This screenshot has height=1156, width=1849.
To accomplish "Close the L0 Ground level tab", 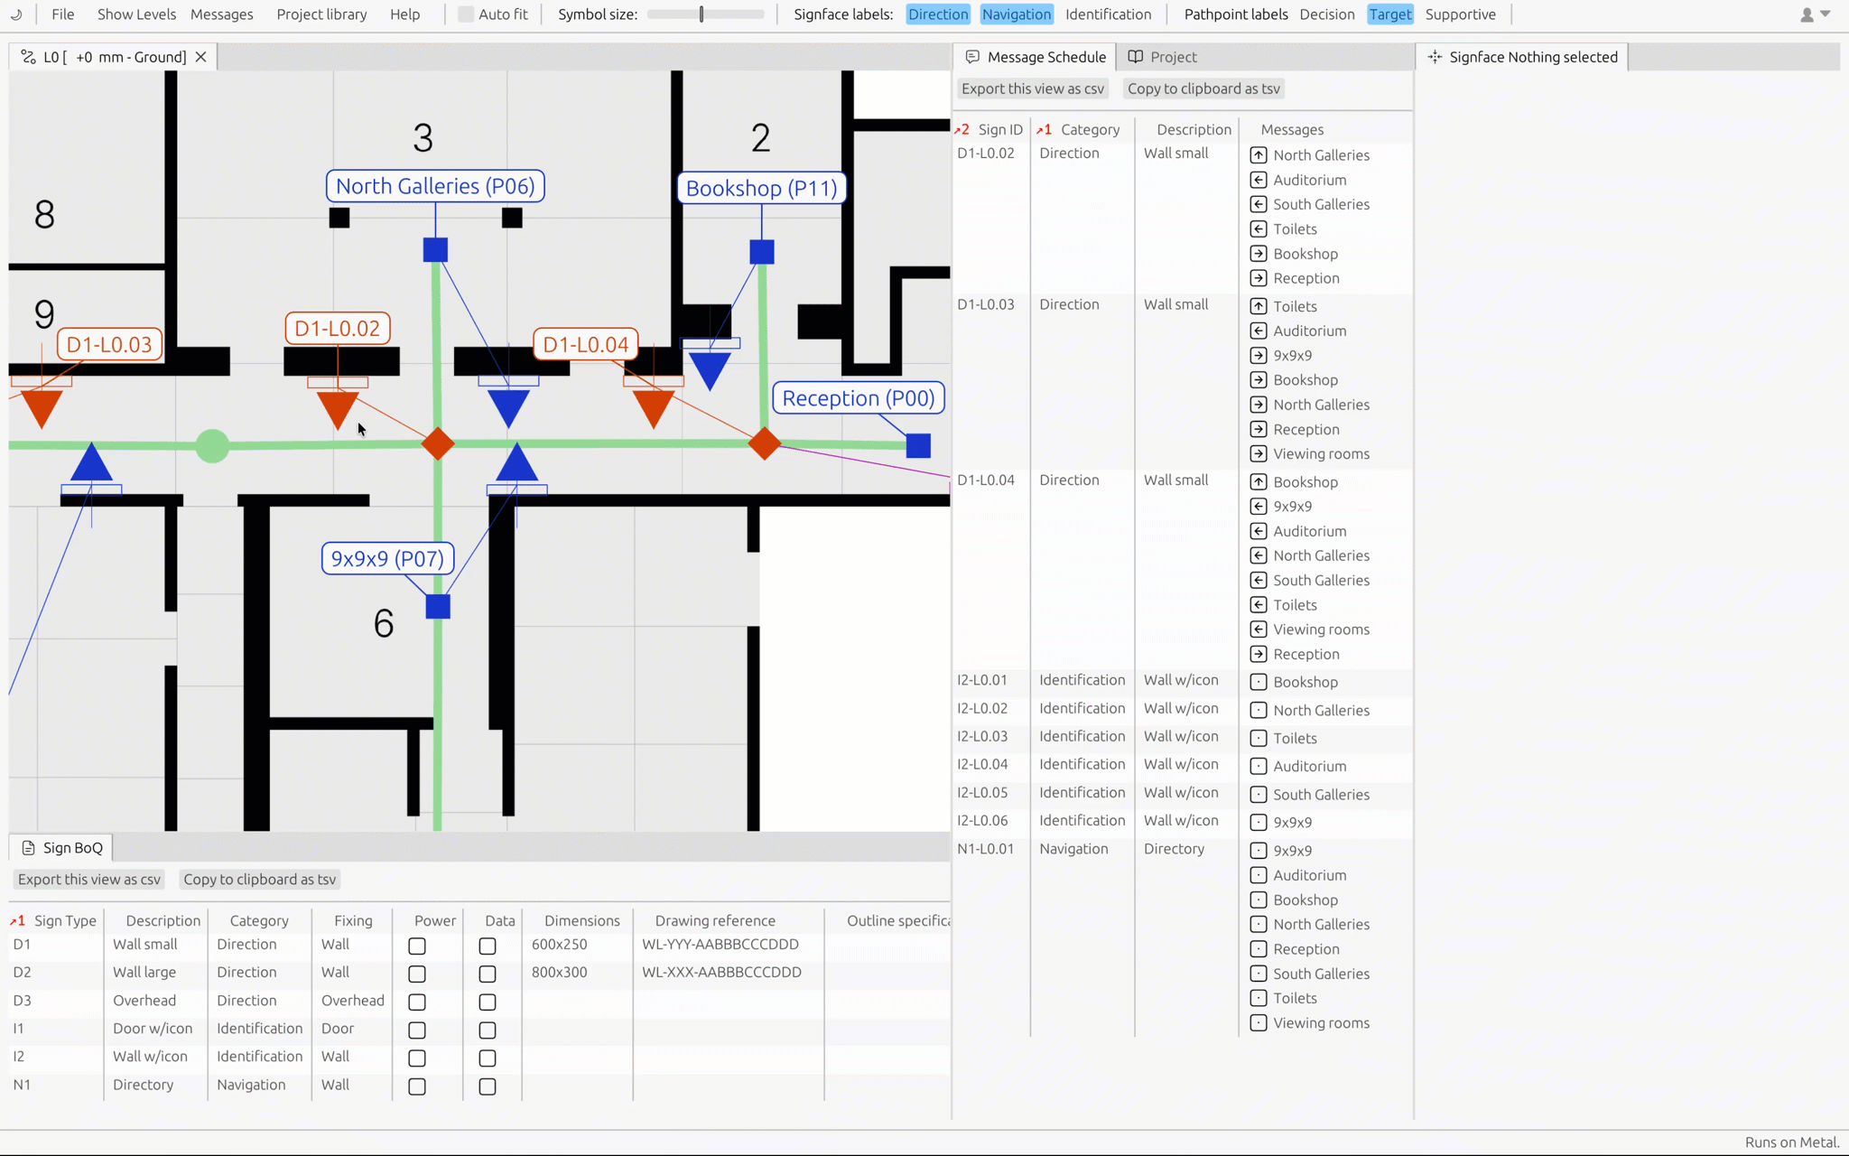I will coord(201,57).
